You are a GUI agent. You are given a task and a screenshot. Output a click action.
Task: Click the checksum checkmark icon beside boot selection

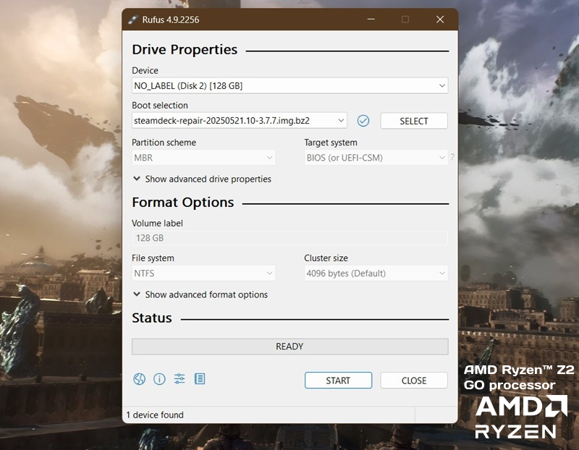363,121
